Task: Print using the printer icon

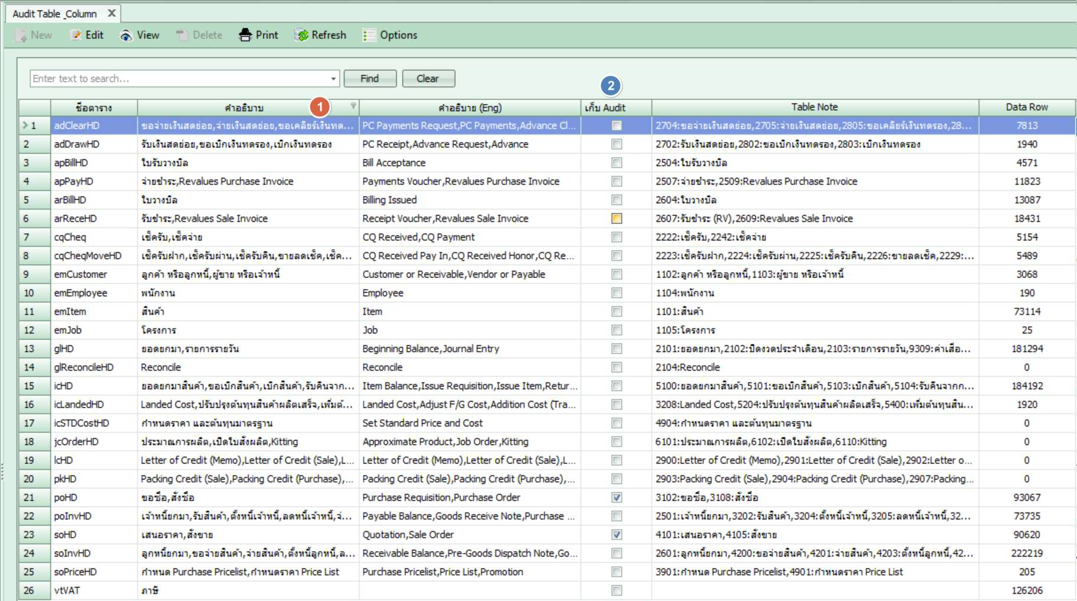Action: pos(245,35)
